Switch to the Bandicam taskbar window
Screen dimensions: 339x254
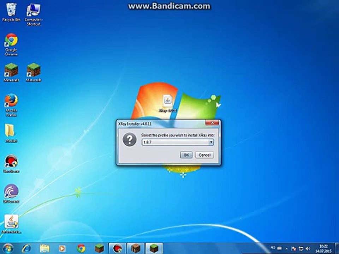click(117, 248)
